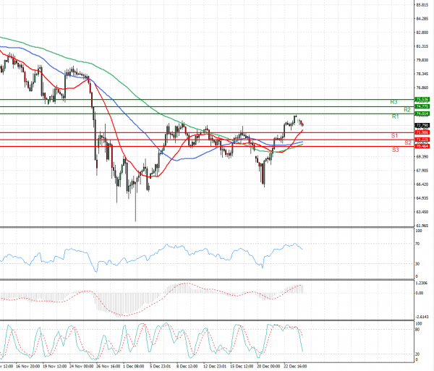Image resolution: width=434 pixels, height=371 pixels.
Task: Select the red 71.986 price tag
Action: 422,133
